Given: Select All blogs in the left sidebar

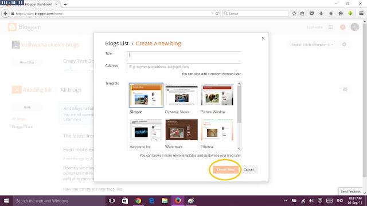Looking at the screenshot, I should [18, 119].
